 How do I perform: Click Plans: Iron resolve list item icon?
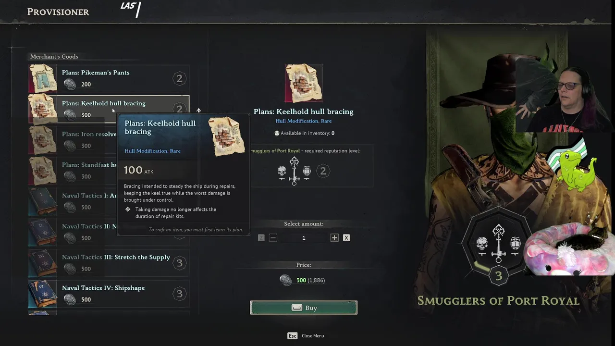point(43,140)
